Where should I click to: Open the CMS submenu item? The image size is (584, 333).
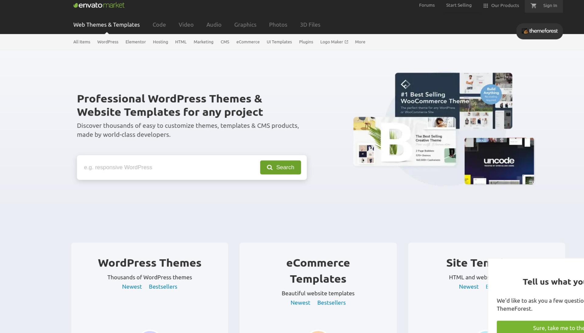tap(225, 42)
